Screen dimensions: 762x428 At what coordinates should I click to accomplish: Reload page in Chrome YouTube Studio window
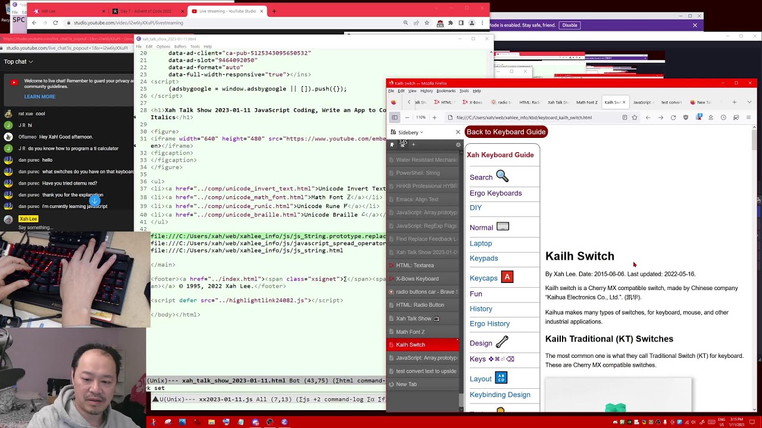coord(55,23)
